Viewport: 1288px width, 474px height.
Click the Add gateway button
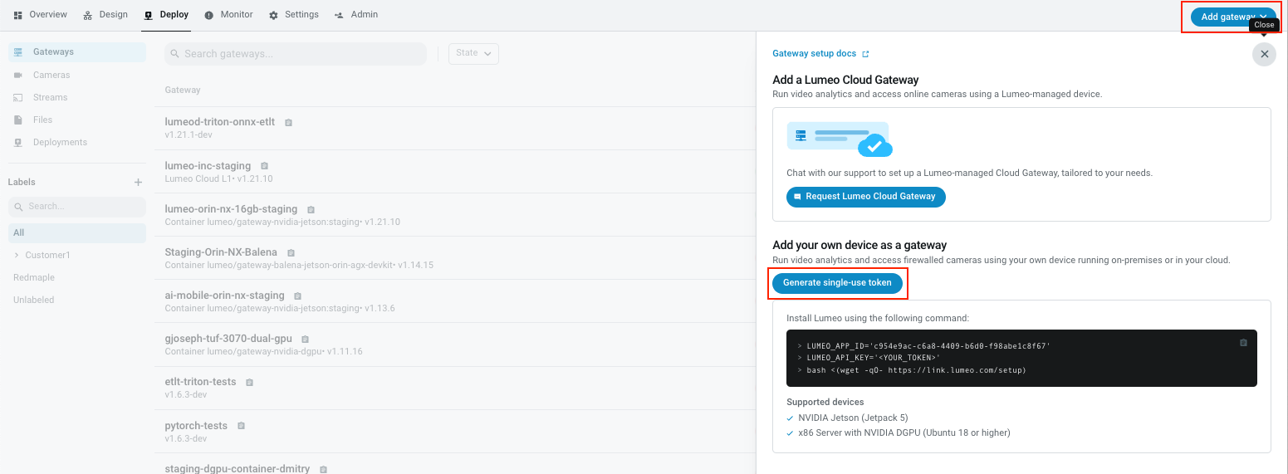tap(1233, 17)
